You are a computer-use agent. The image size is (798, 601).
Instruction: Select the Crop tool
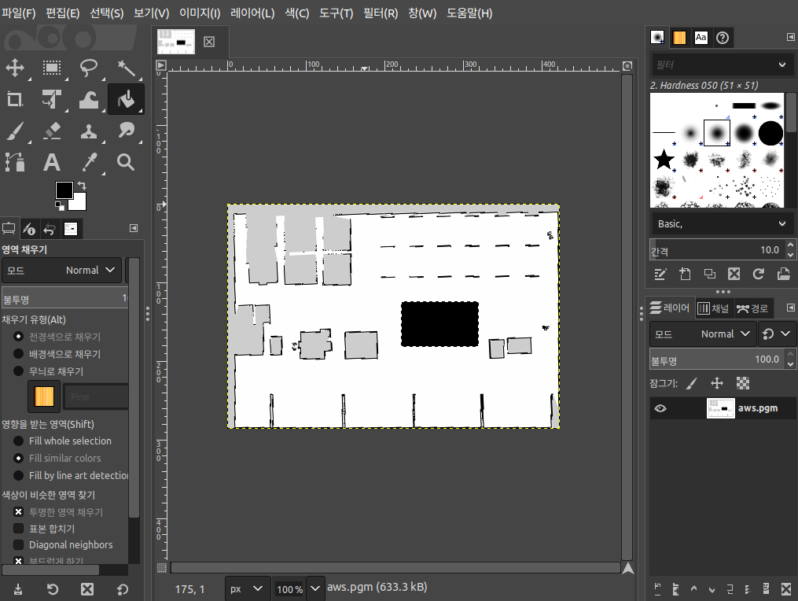pyautogui.click(x=15, y=99)
